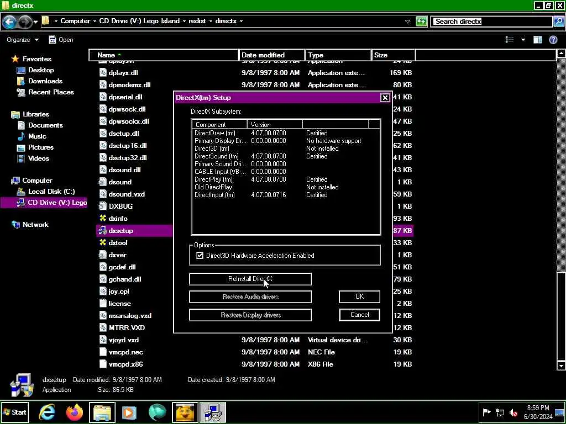Click the Open toolbar button
This screenshot has height=424, width=566.
click(x=61, y=40)
